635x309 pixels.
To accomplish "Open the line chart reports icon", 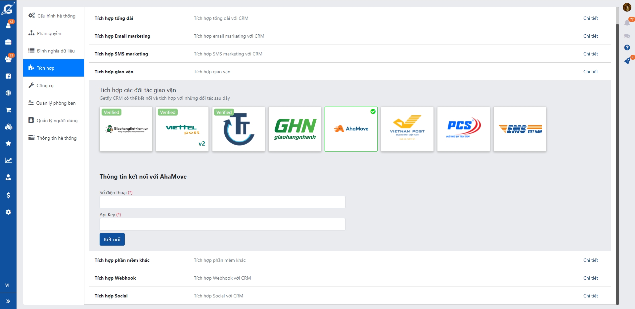I will 8,160.
